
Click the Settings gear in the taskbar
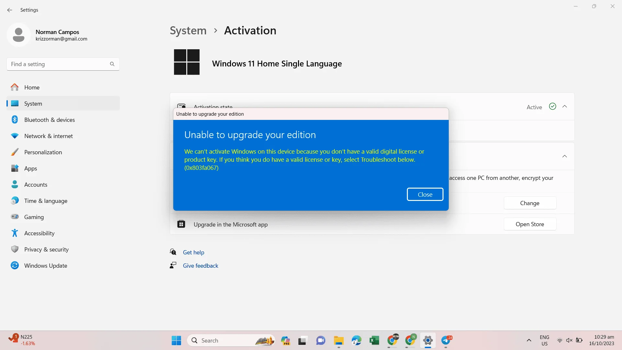(x=428, y=341)
